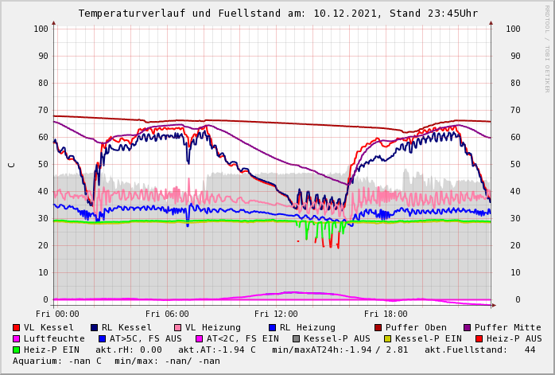Select the 'Fri 18:00' time axis label
Viewport: 555px width, 375px height.
pyautogui.click(x=385, y=314)
